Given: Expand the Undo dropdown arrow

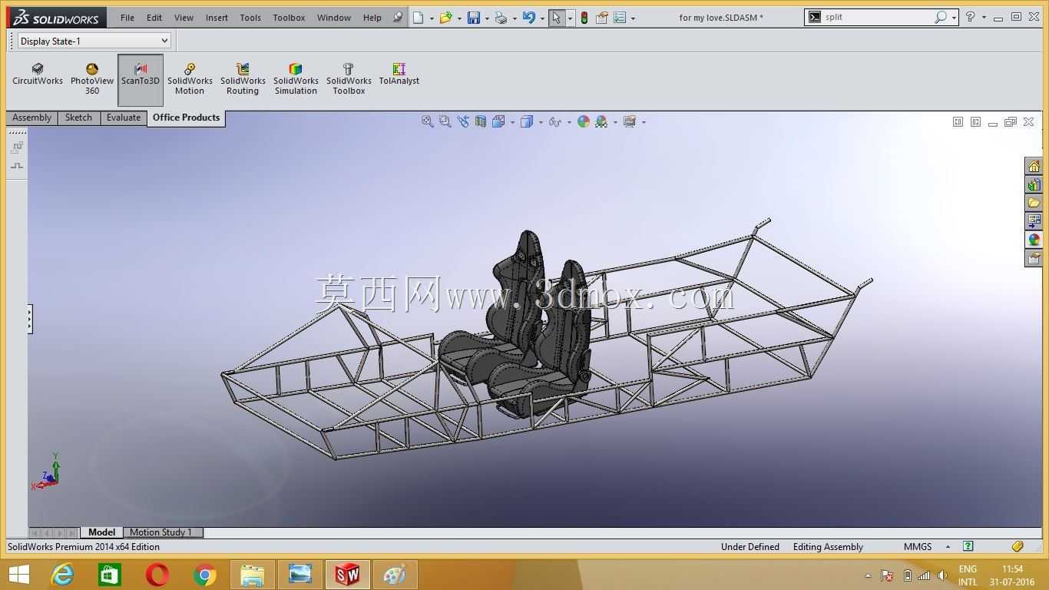Looking at the screenshot, I should click(x=541, y=18).
